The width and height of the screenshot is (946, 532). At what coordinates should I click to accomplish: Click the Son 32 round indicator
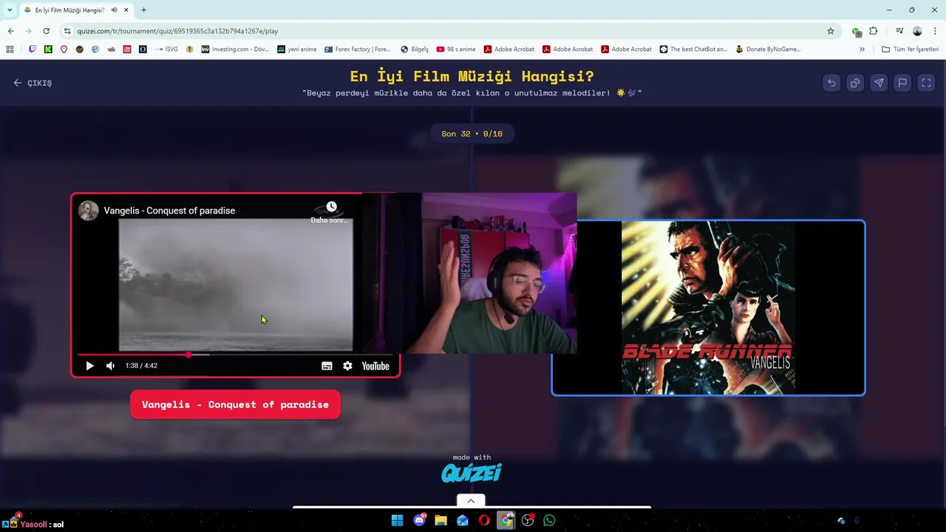(x=472, y=134)
